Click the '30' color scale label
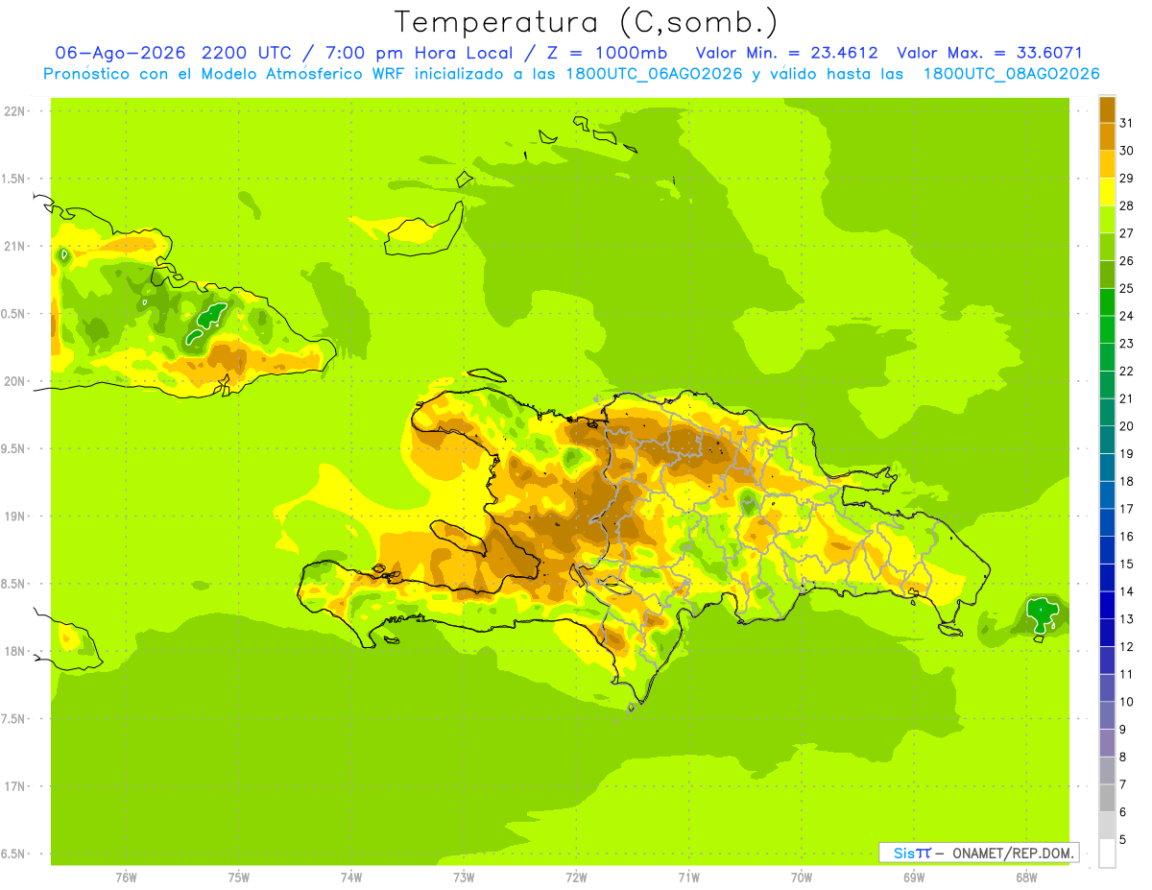This screenshot has height=890, width=1152. 1127,151
